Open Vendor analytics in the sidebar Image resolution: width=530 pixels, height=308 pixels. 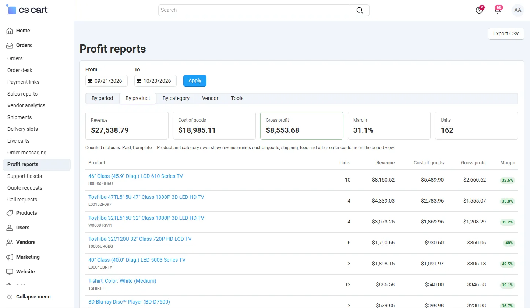tap(26, 105)
